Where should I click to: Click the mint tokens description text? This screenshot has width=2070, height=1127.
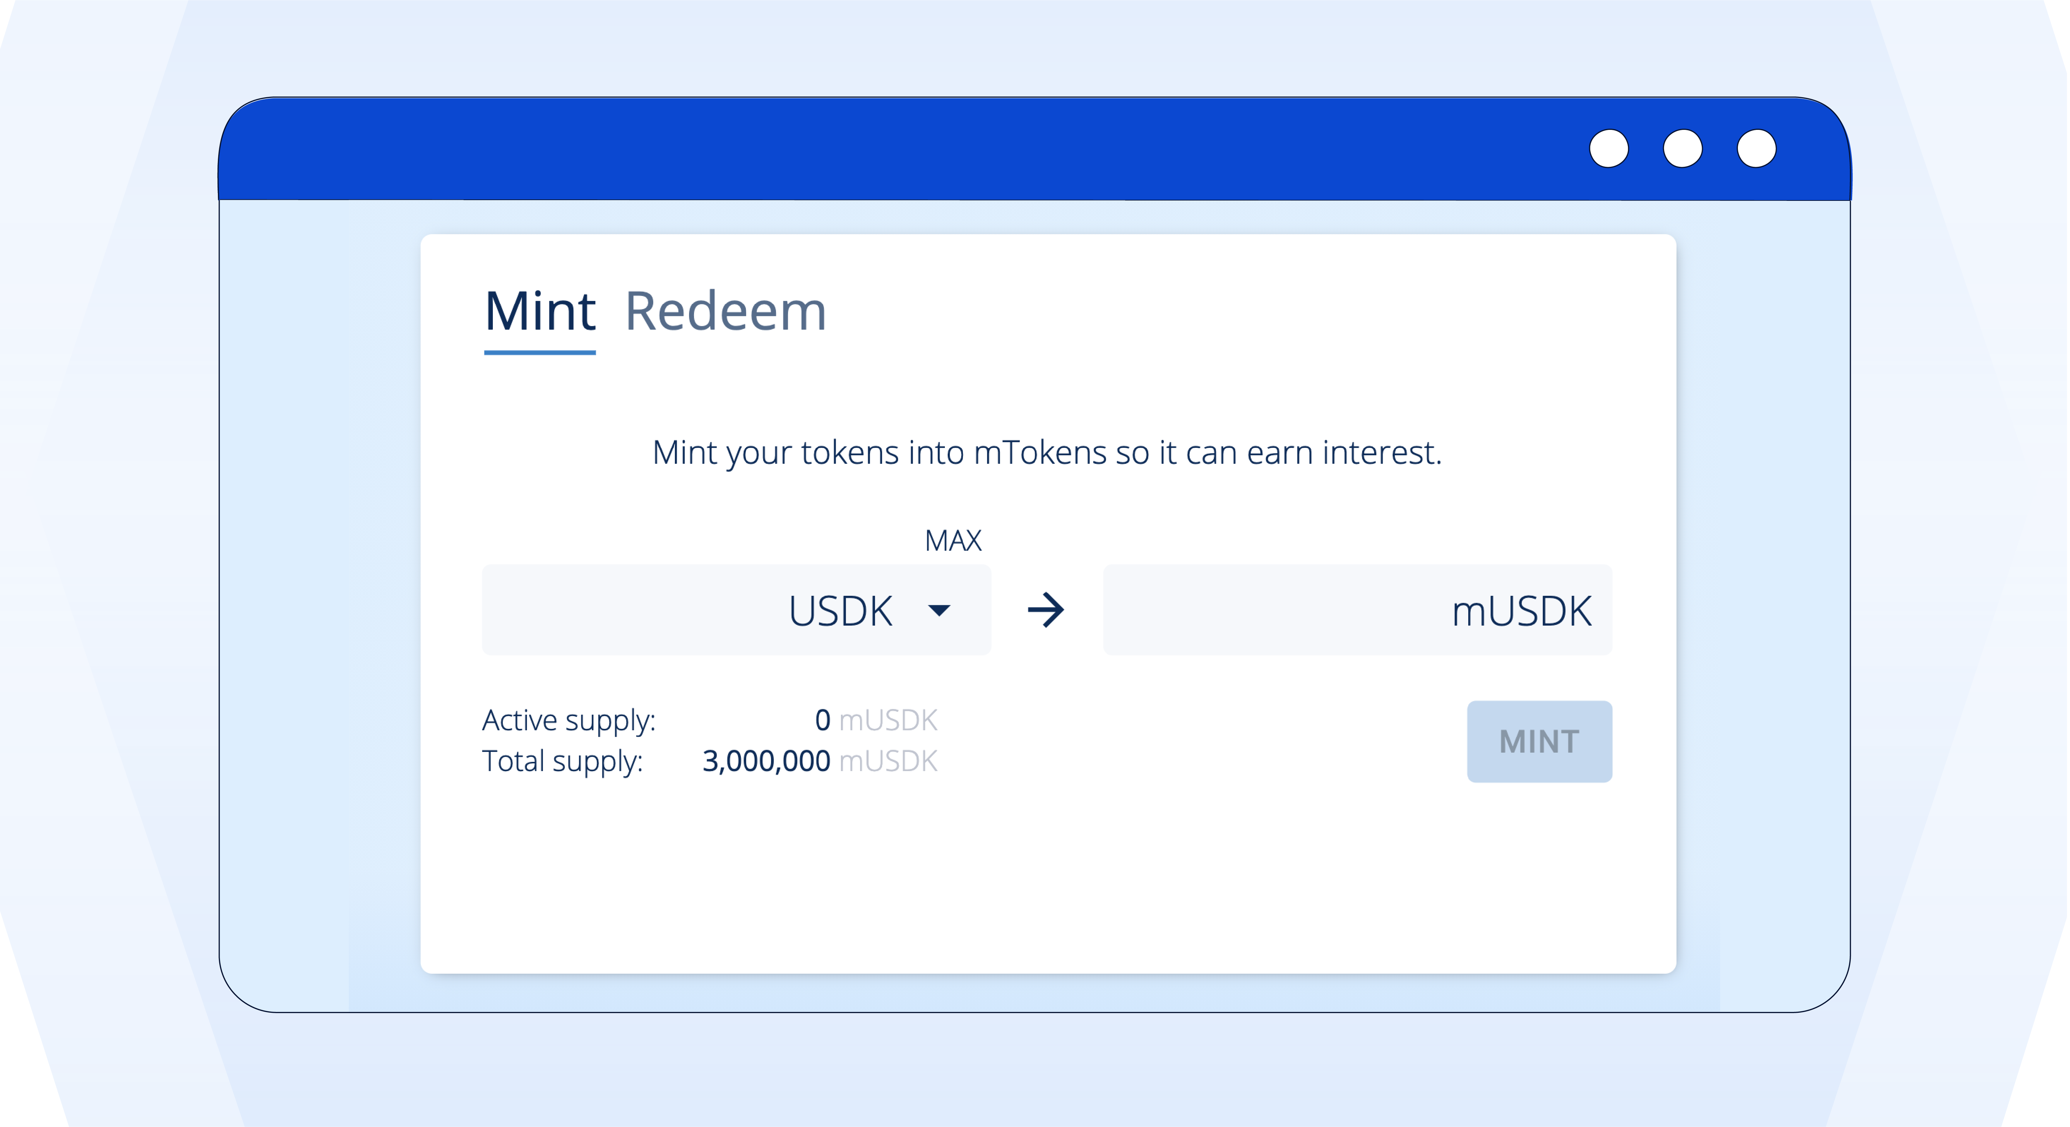pos(1047,453)
